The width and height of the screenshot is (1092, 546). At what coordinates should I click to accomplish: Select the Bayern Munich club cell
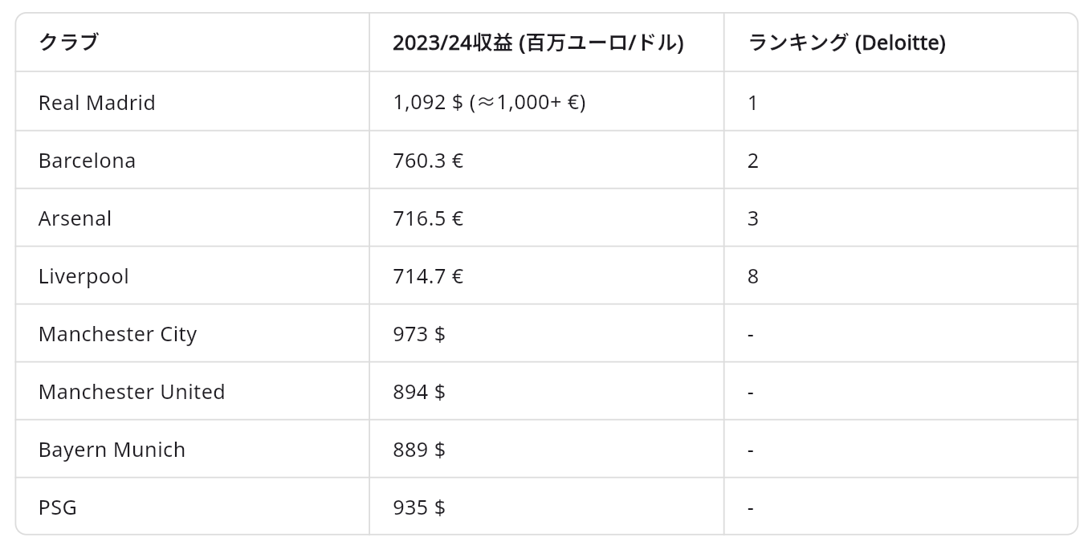[x=112, y=450]
